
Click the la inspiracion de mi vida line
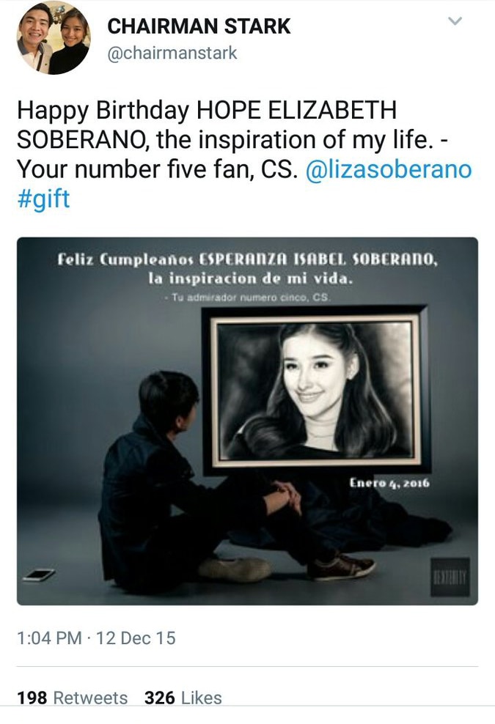pos(251,278)
